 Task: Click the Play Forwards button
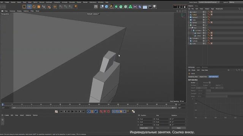point(72,111)
